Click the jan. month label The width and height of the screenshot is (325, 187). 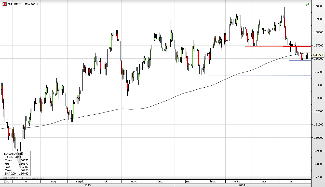(x=187, y=182)
